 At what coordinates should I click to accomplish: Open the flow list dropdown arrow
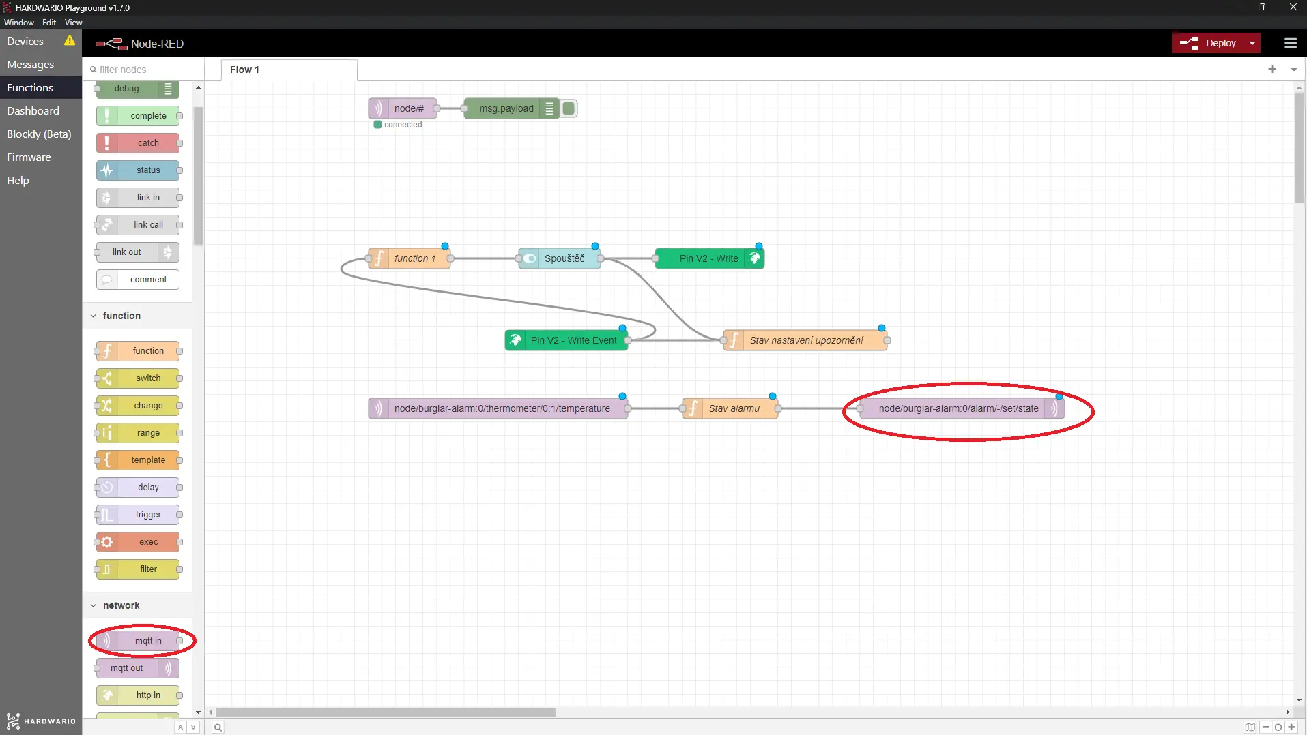[1293, 69]
